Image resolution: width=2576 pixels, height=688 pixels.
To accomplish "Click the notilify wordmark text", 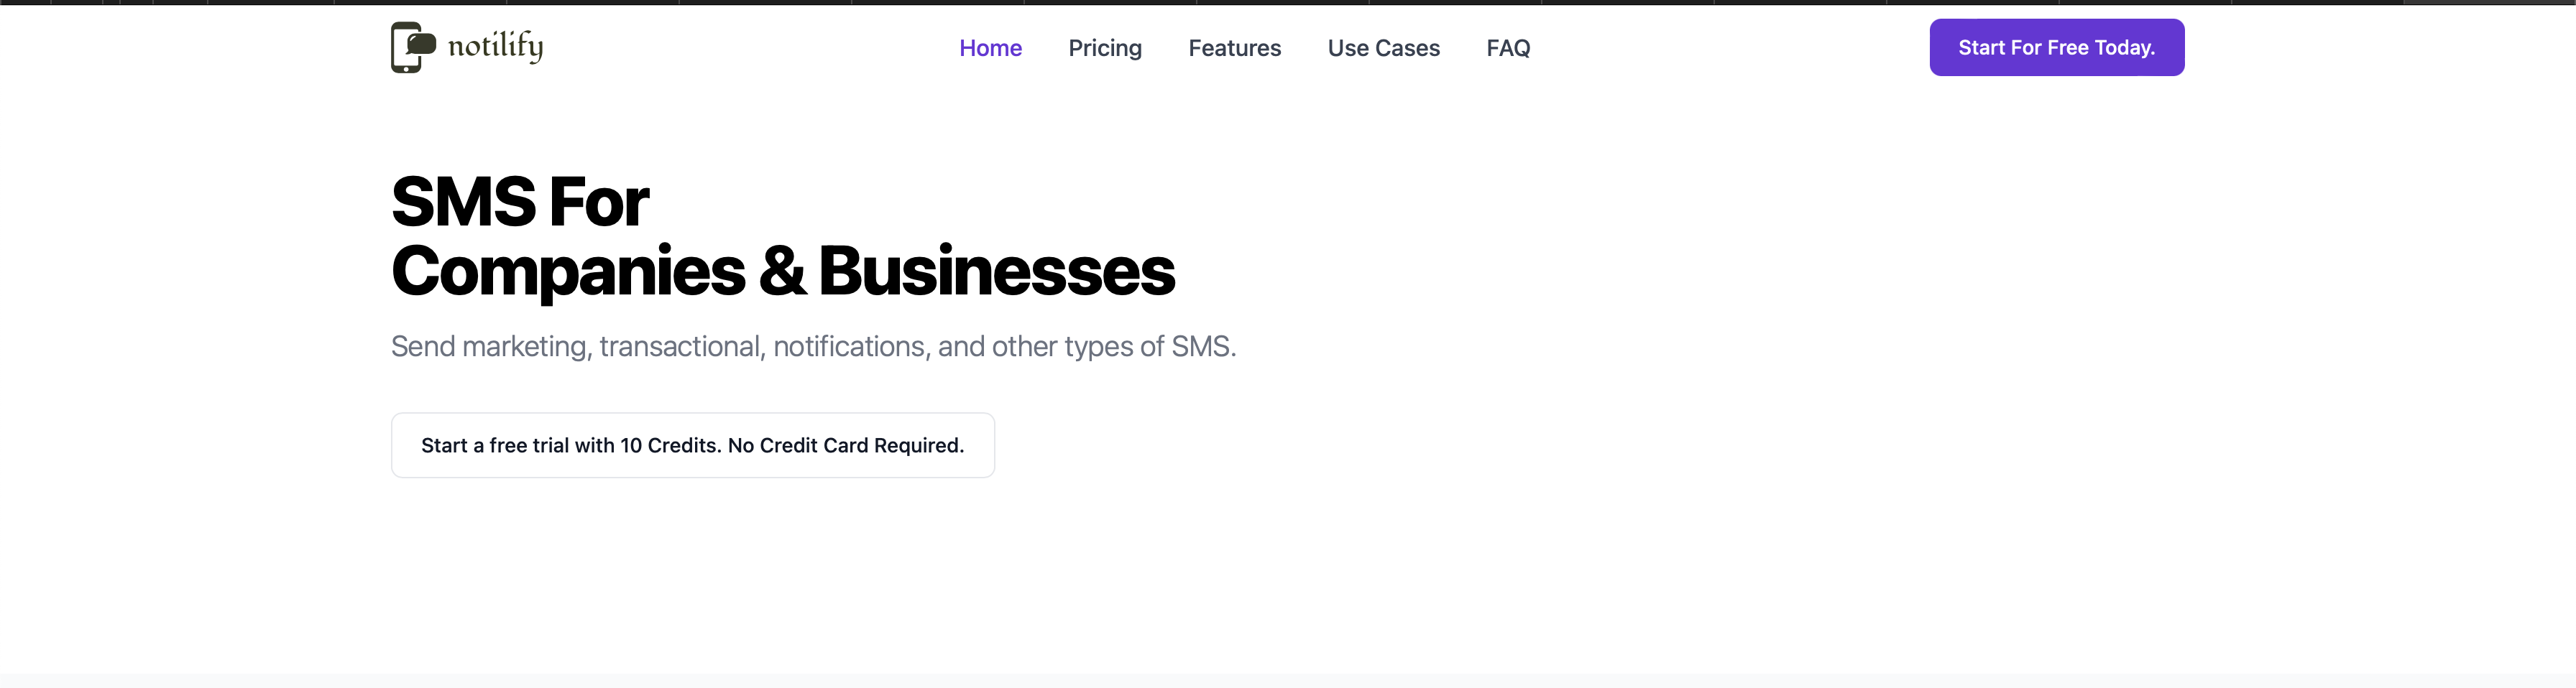I will [x=495, y=46].
